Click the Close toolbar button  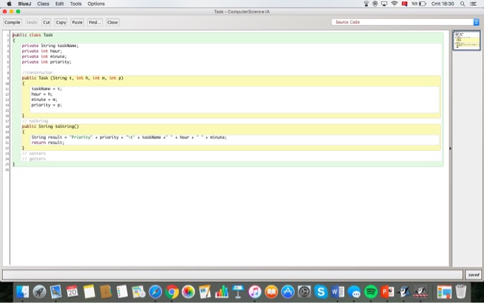[x=112, y=22]
